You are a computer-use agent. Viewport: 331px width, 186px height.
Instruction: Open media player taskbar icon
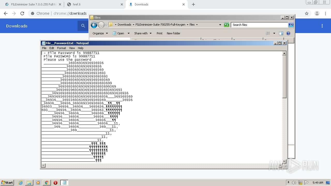tap(38, 183)
